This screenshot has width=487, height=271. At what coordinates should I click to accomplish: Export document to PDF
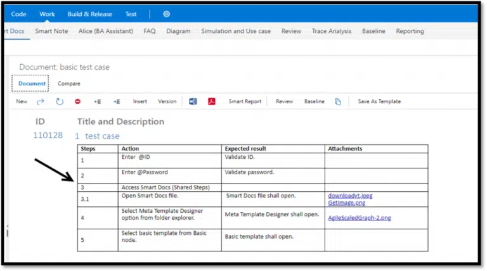(212, 101)
